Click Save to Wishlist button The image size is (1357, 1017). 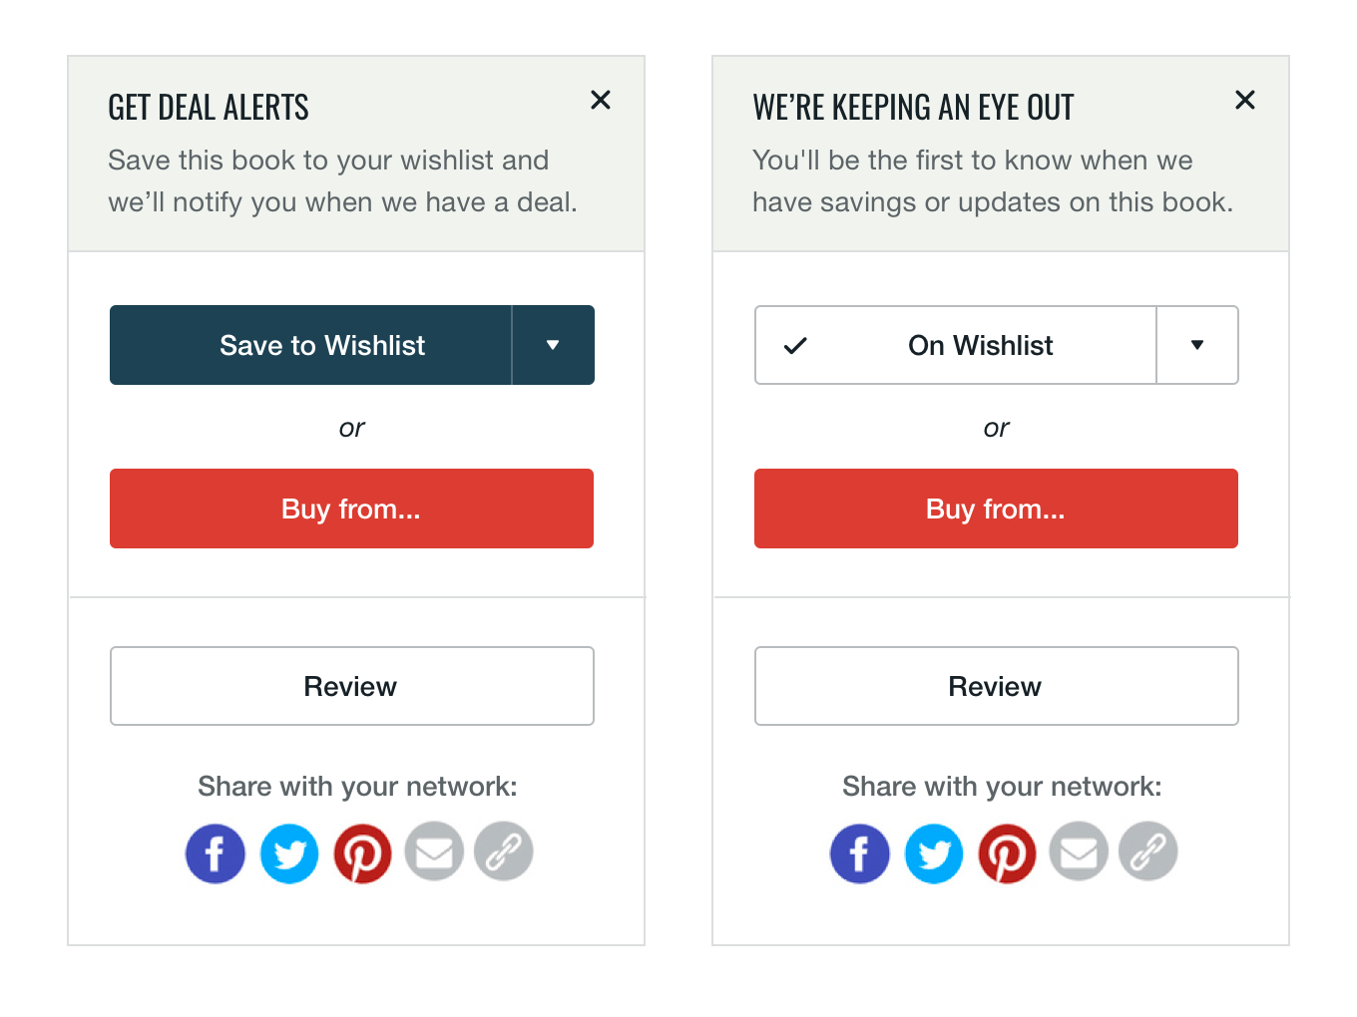(311, 345)
